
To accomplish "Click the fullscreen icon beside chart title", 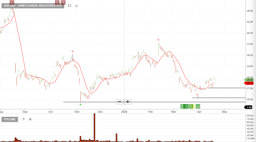I will (70, 5).
